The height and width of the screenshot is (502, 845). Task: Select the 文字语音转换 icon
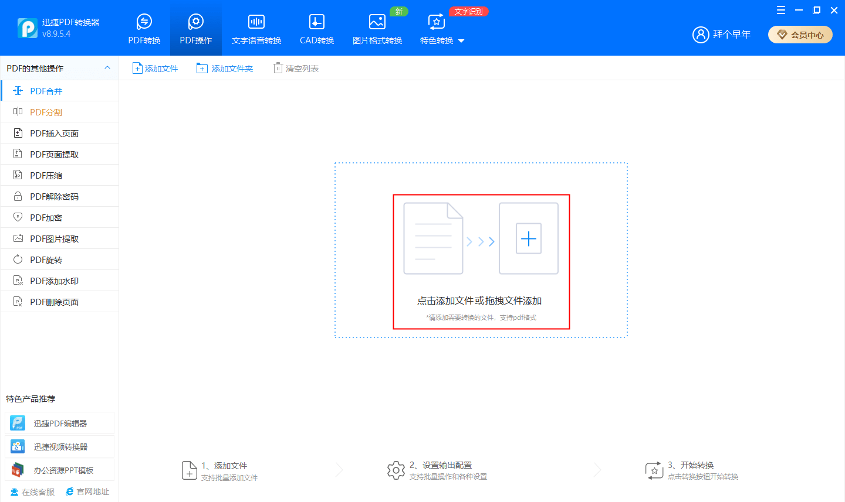pyautogui.click(x=256, y=22)
